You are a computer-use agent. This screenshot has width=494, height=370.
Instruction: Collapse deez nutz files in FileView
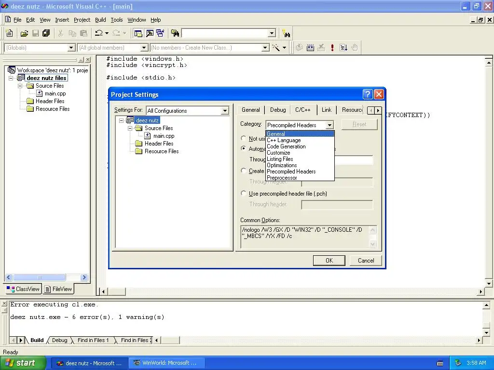pyautogui.click(x=11, y=78)
